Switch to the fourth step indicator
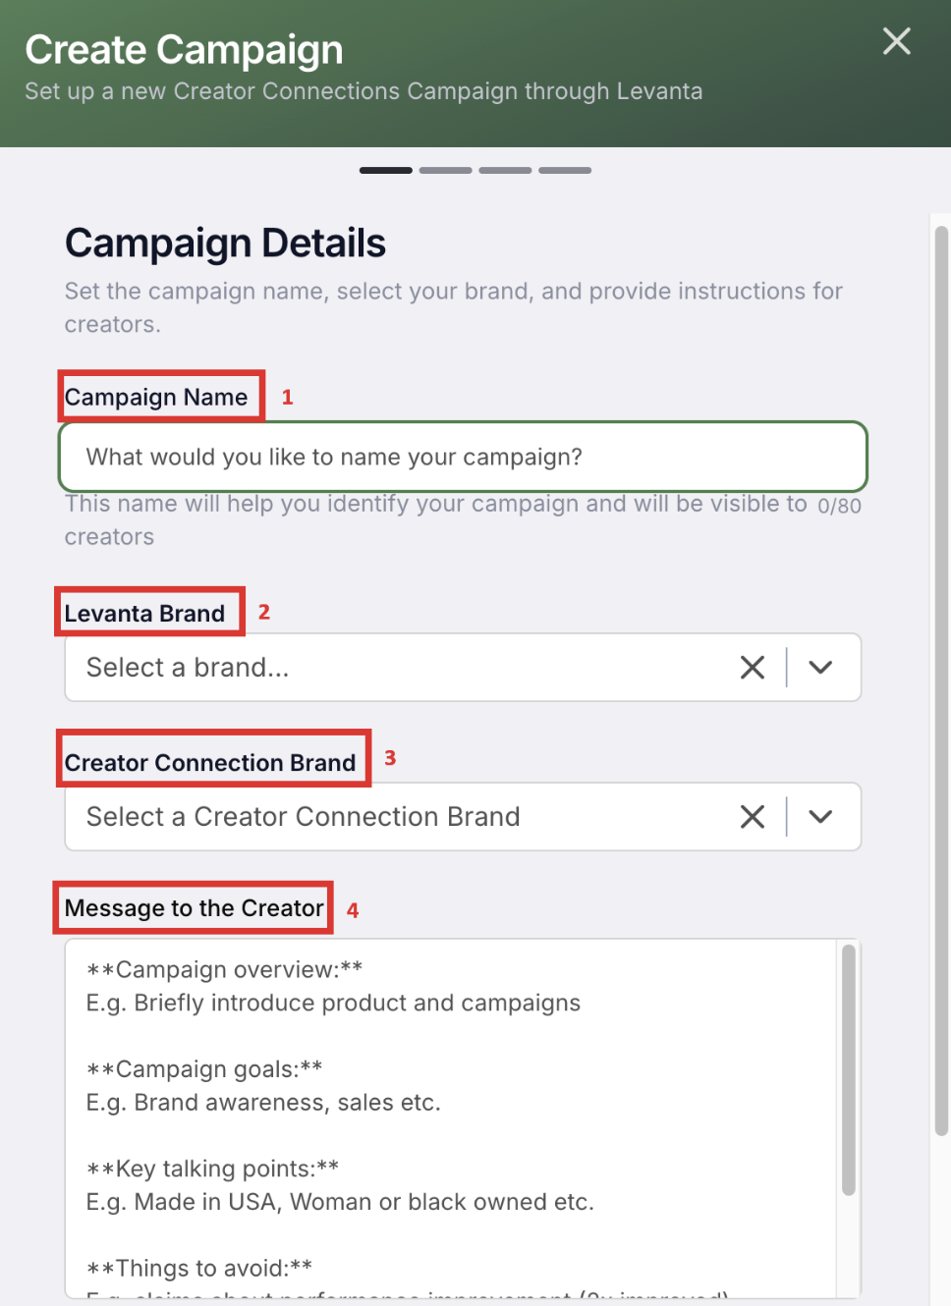951x1306 pixels. click(565, 171)
